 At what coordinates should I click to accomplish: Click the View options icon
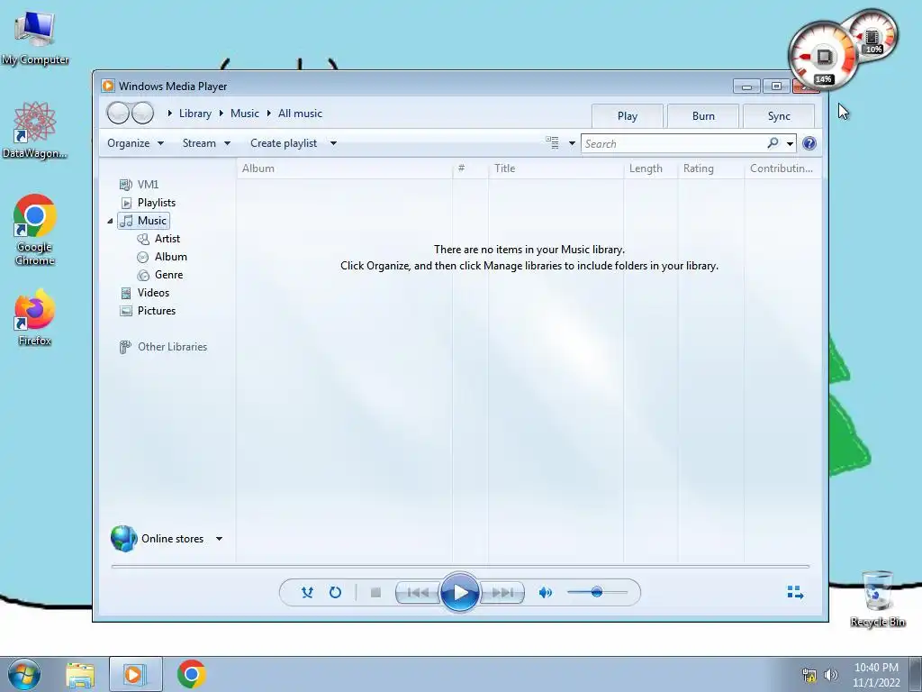point(552,143)
